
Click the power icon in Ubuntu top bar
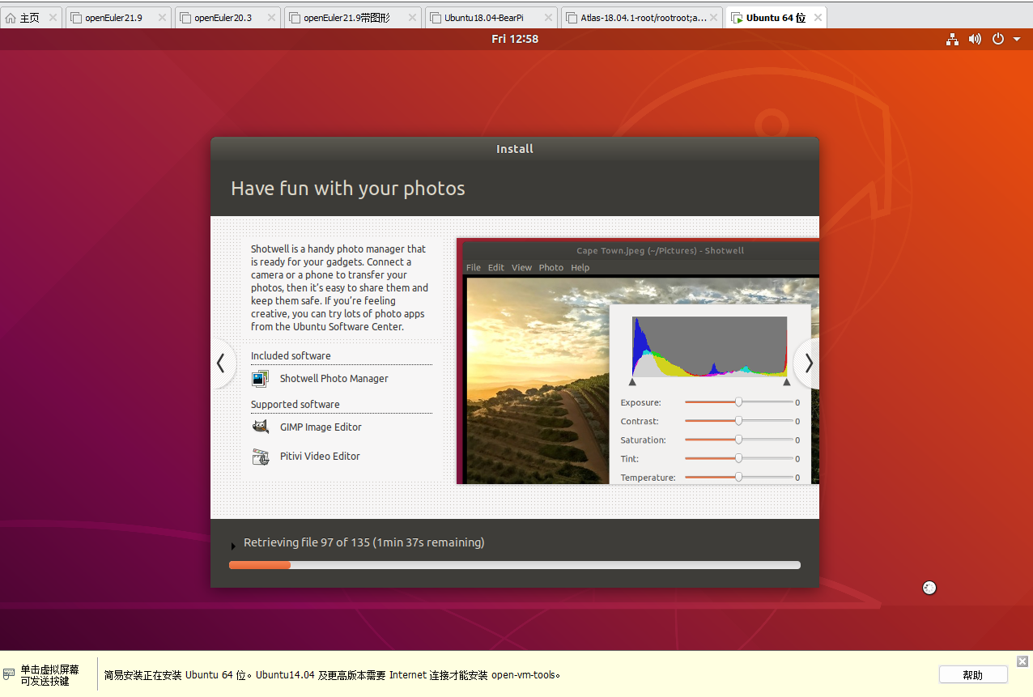click(998, 39)
